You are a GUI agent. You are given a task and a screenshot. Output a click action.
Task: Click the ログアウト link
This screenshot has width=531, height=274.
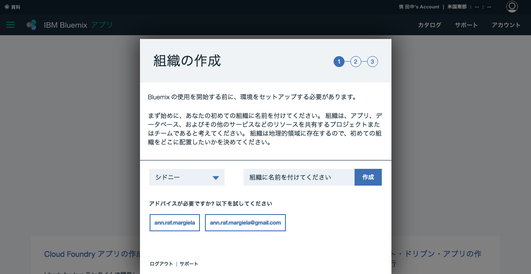(161, 264)
